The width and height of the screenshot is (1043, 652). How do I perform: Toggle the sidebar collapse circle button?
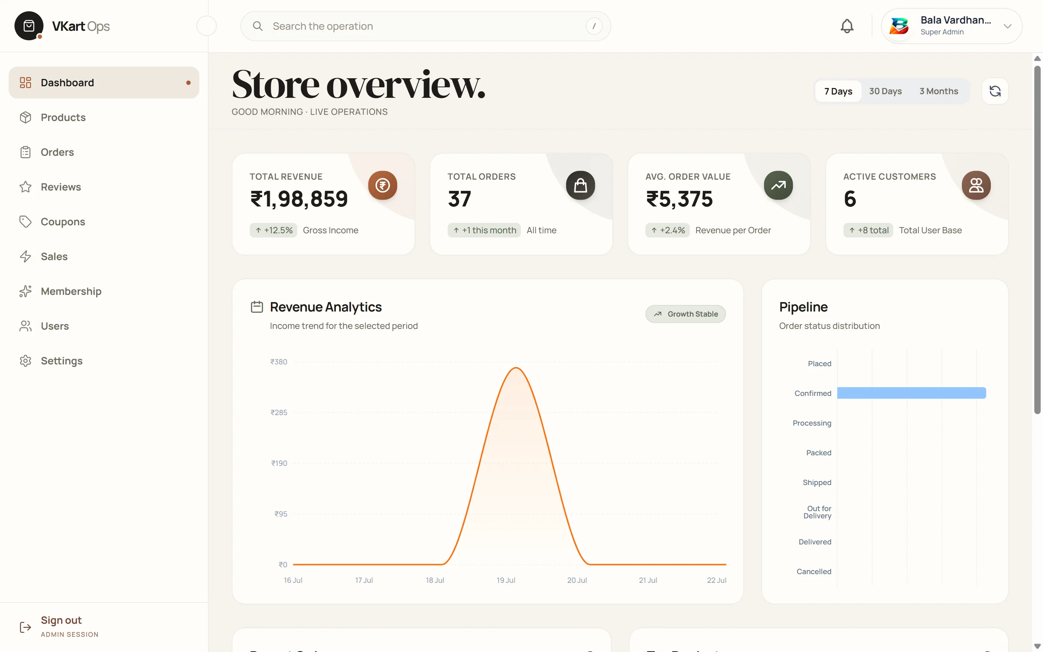pyautogui.click(x=206, y=26)
